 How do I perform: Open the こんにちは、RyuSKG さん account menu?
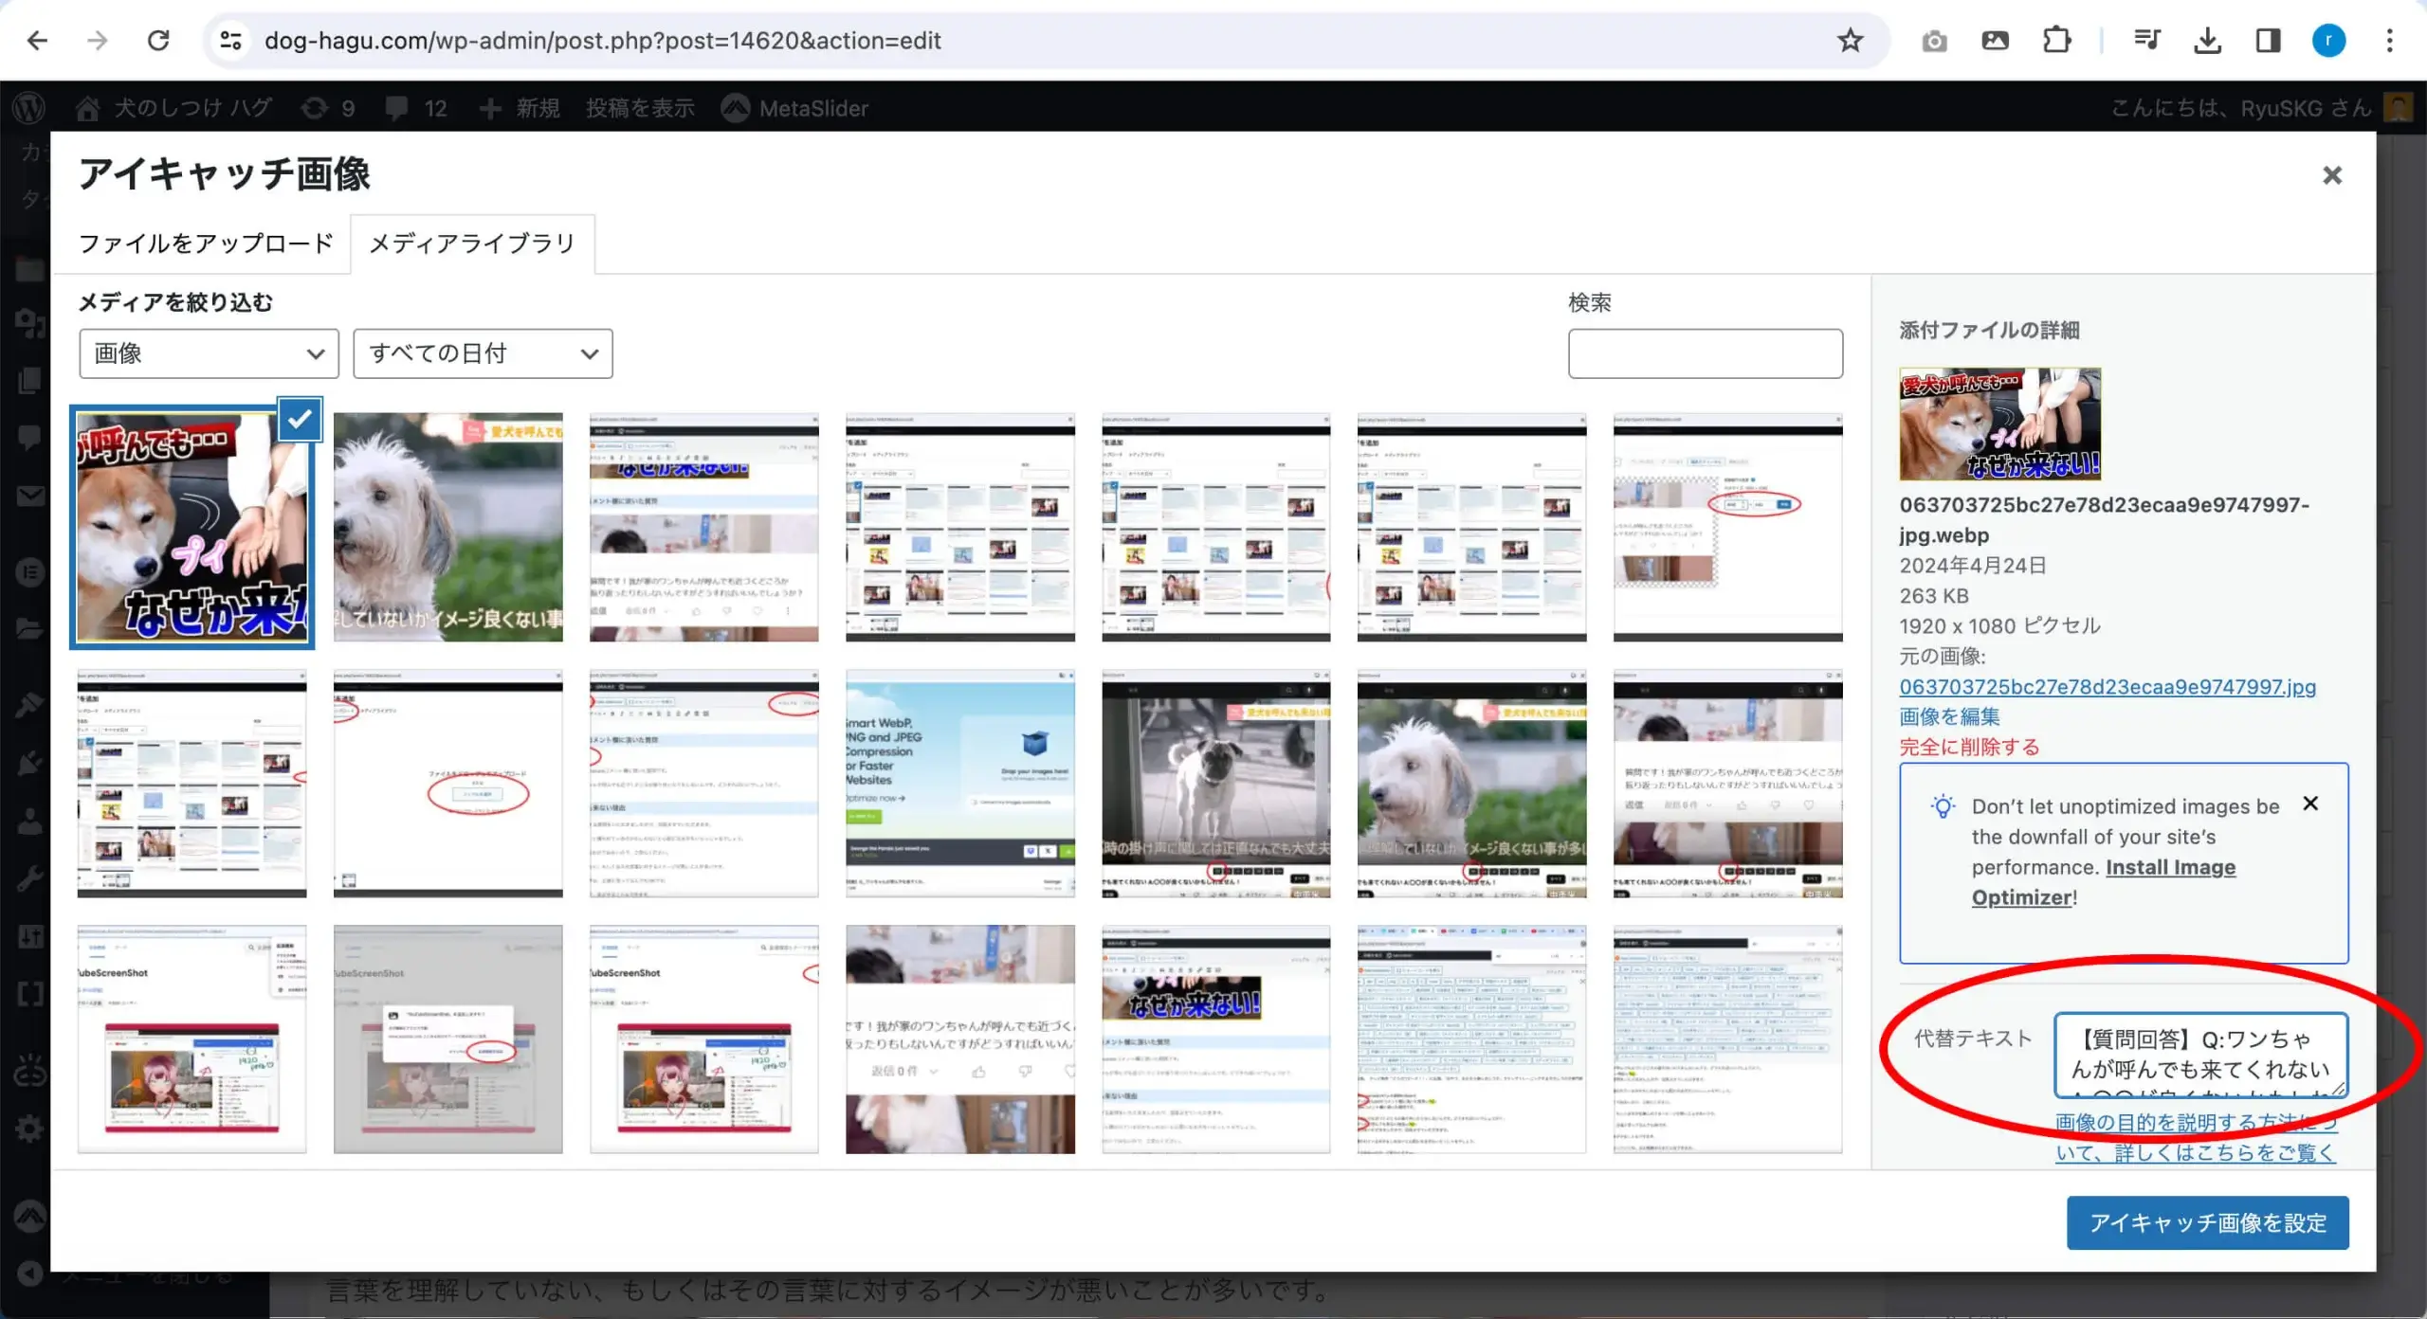point(2260,108)
